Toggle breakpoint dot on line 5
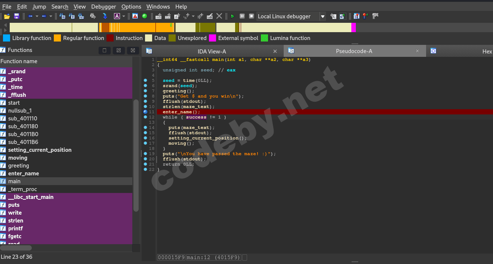493x264 pixels. tap(145, 80)
